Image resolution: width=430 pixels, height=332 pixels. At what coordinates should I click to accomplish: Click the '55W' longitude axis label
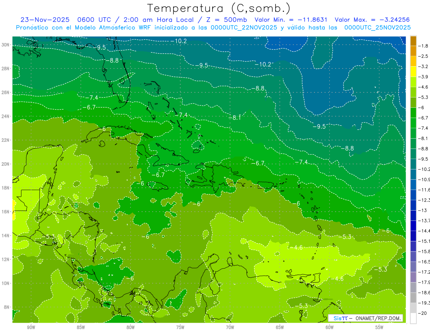click(x=379, y=327)
